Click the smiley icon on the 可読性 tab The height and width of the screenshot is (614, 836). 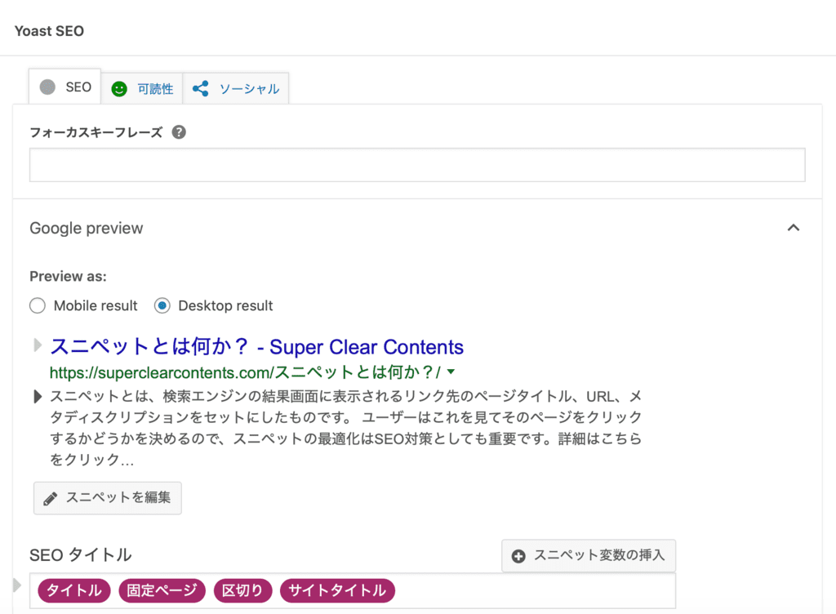click(x=120, y=88)
